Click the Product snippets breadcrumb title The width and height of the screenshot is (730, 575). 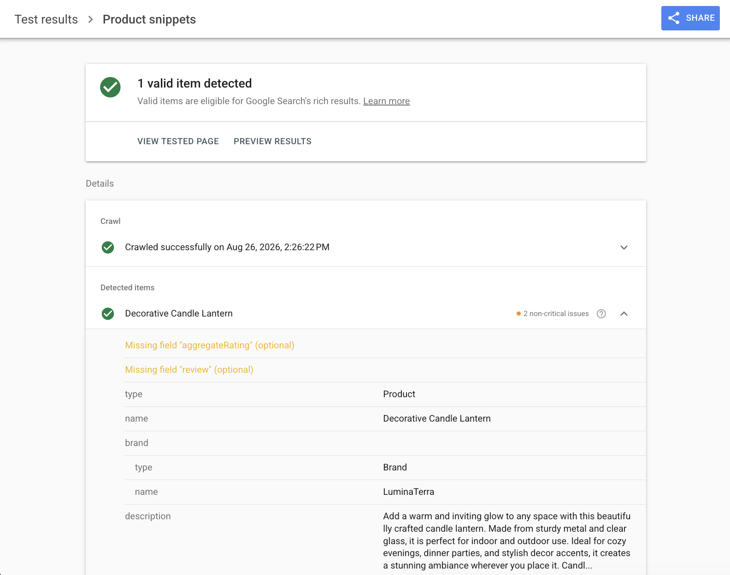(x=149, y=19)
